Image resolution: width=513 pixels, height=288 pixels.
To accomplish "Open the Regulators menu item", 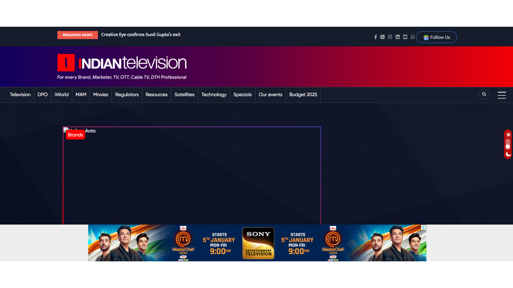I will pyautogui.click(x=127, y=95).
